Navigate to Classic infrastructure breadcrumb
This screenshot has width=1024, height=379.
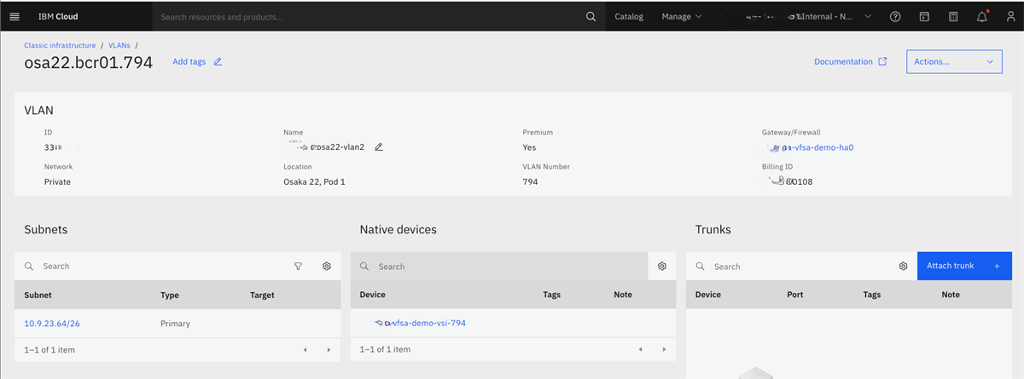(x=60, y=45)
